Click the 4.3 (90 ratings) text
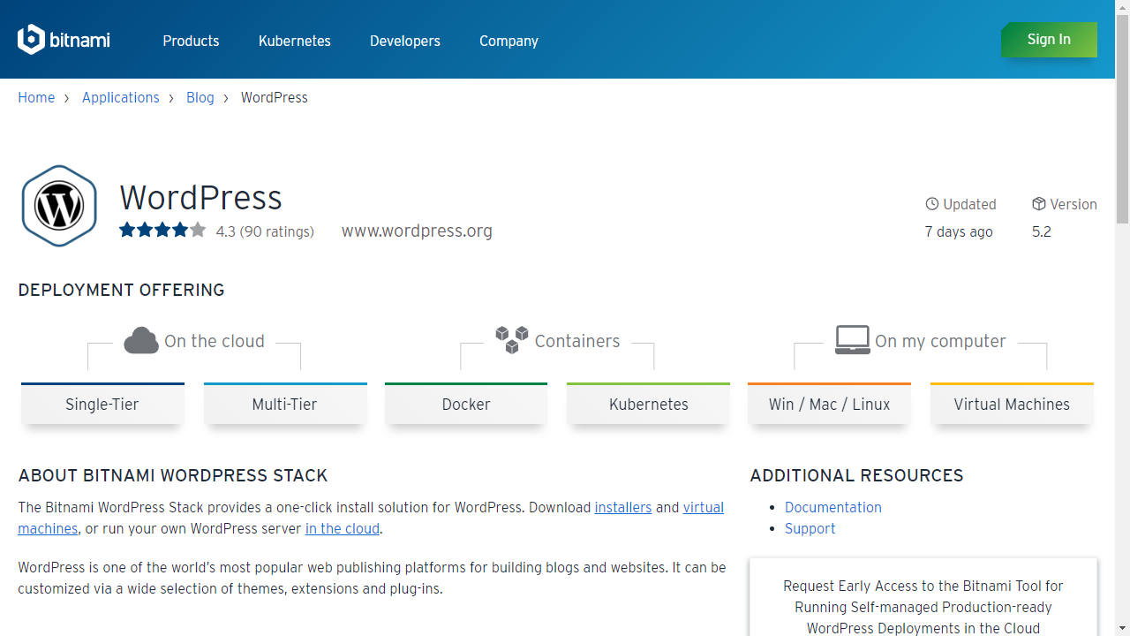This screenshot has height=636, width=1130. (265, 231)
